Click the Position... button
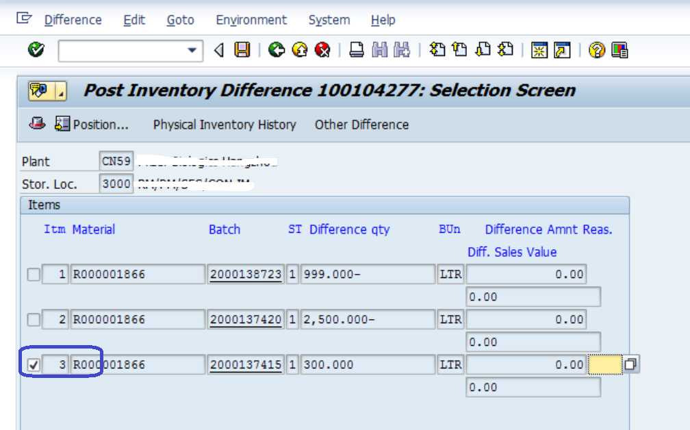Screen dimensions: 690x430 92,125
